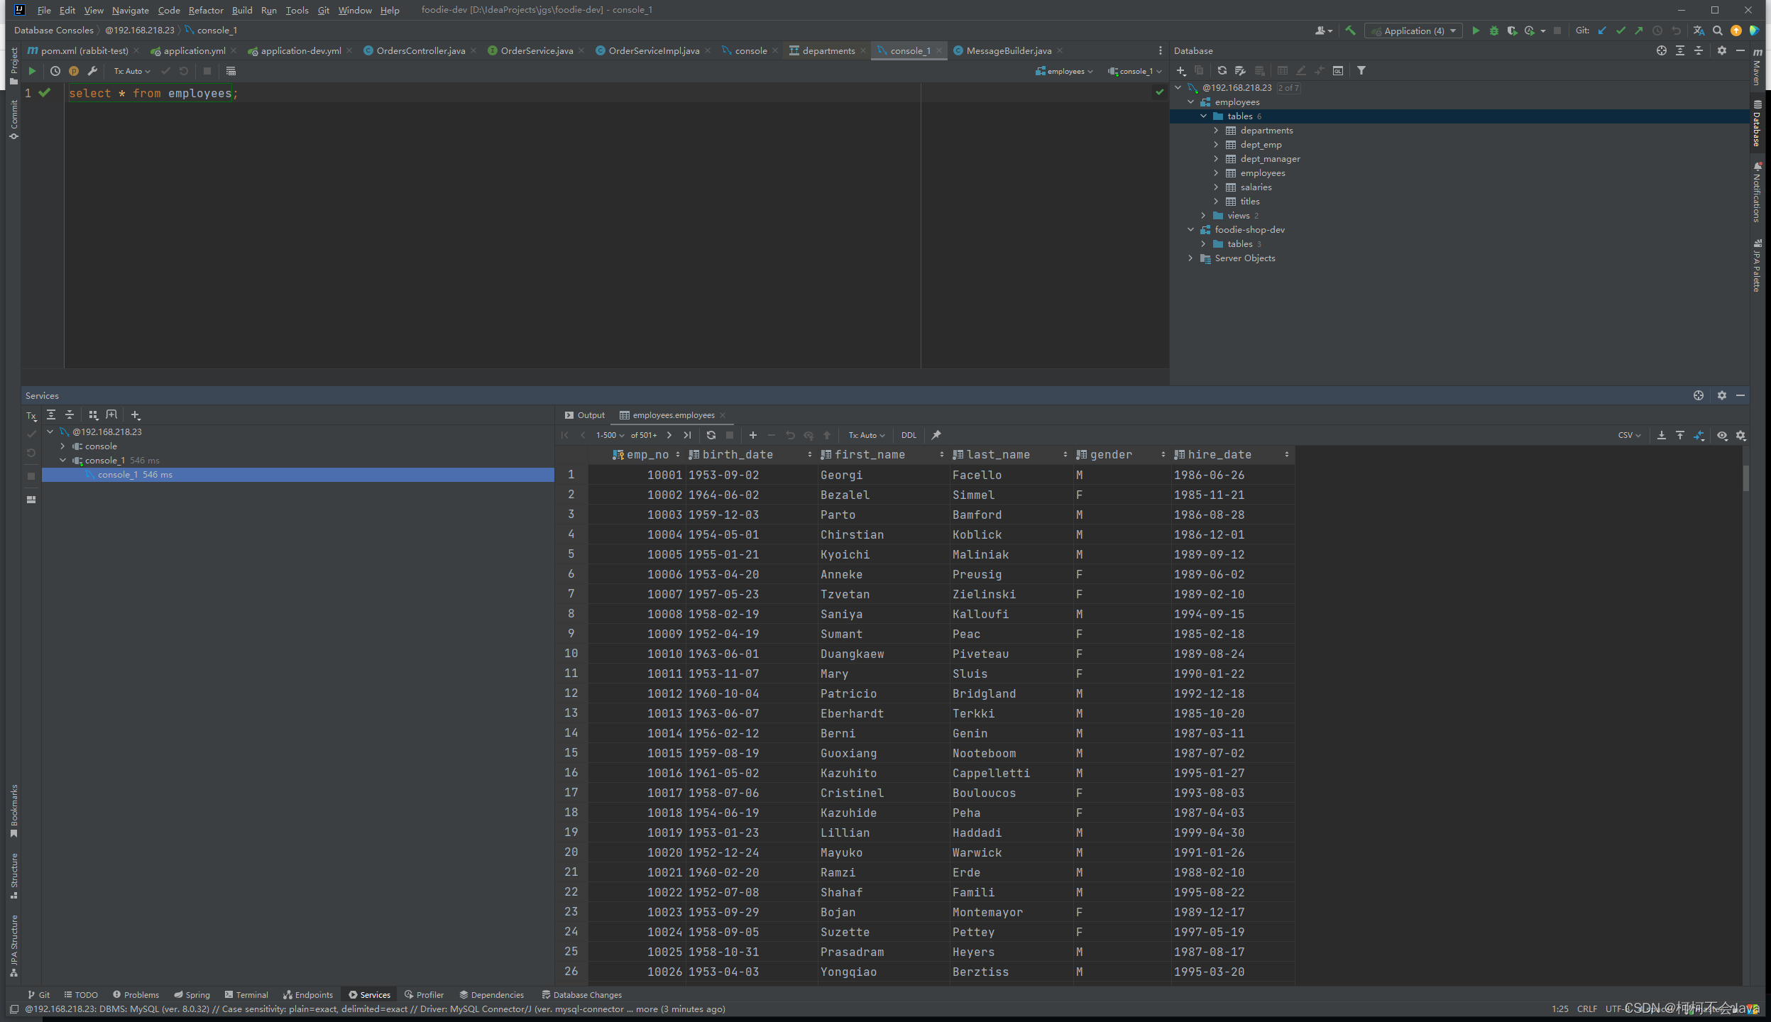Viewport: 1771px width, 1022px height.
Task: Click the Git update project arrow
Action: 1602,31
